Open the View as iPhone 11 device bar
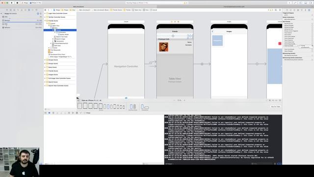Viewport: 314px width, 177px height. (x=91, y=100)
